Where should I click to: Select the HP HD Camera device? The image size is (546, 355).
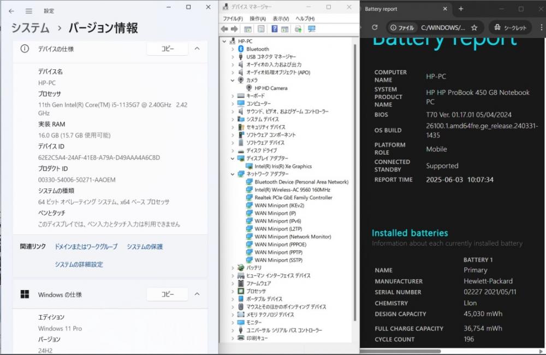(x=271, y=88)
